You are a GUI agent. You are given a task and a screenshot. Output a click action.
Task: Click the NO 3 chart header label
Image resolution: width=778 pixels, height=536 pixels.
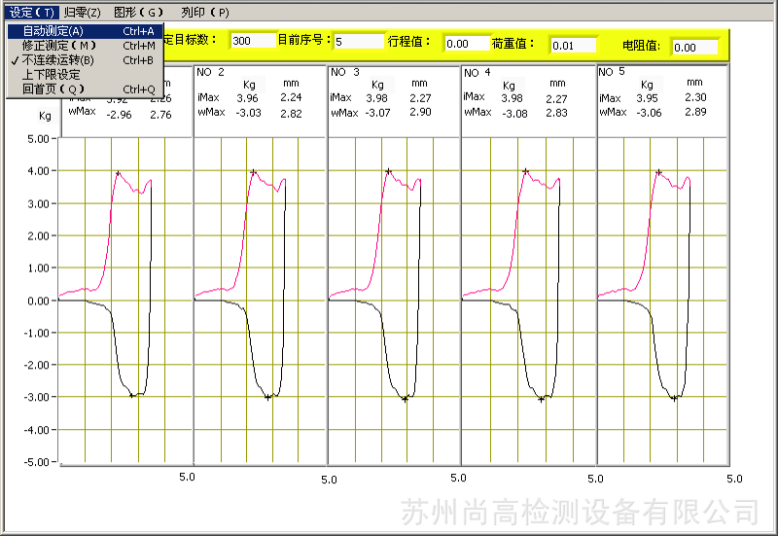(x=344, y=73)
